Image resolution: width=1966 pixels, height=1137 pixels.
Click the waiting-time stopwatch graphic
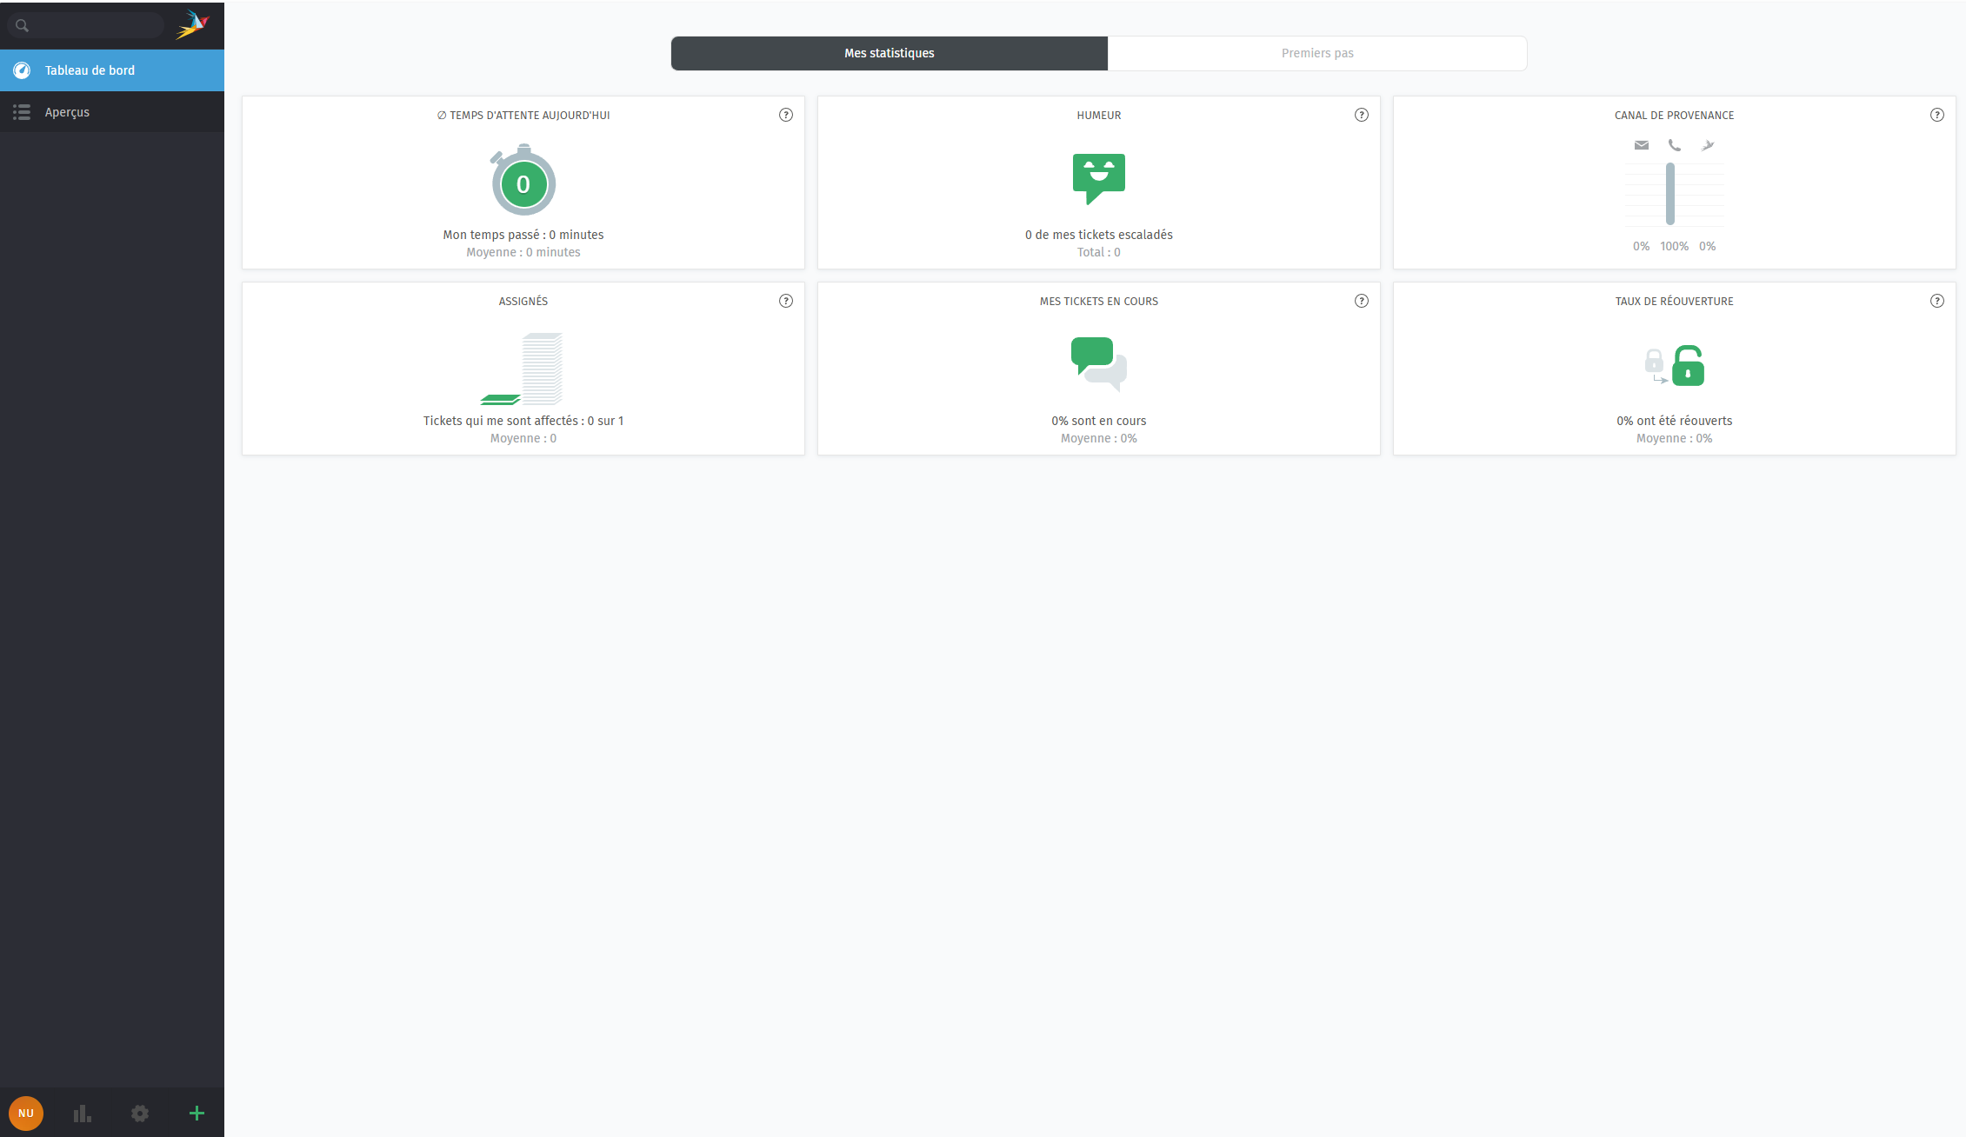[x=523, y=182]
